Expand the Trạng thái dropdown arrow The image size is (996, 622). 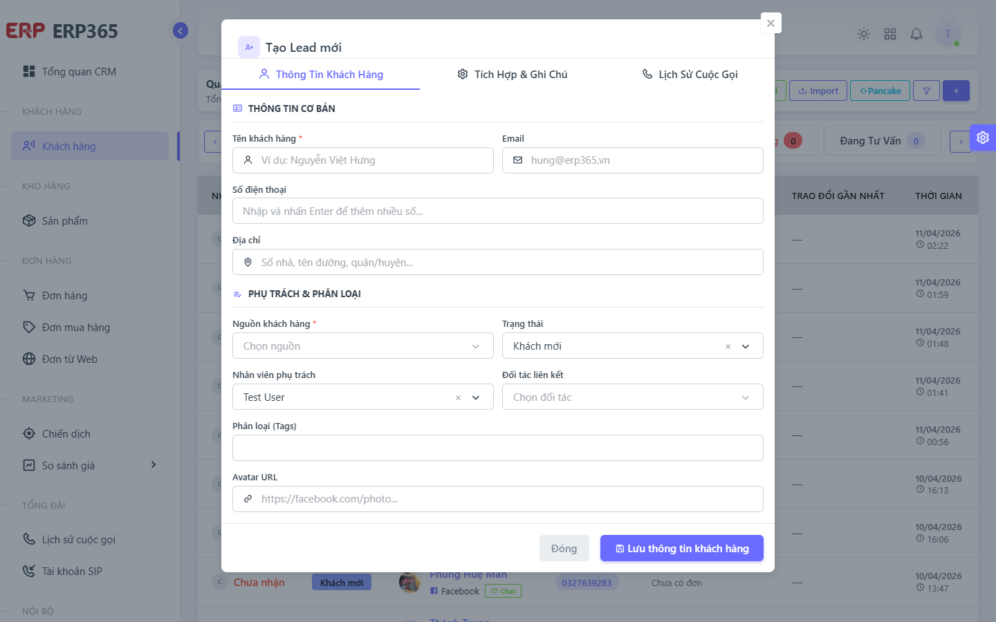click(746, 347)
